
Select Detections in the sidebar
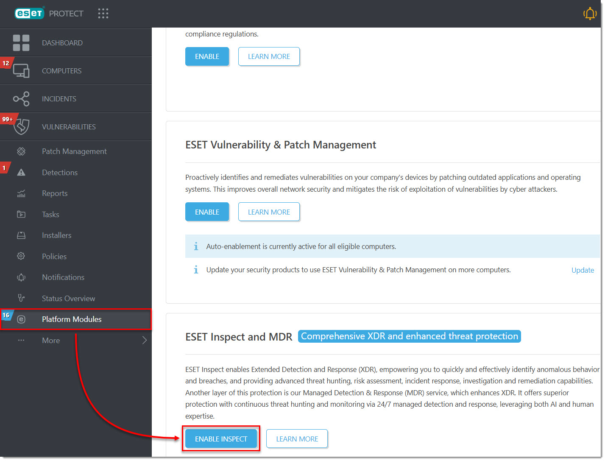[x=60, y=173]
